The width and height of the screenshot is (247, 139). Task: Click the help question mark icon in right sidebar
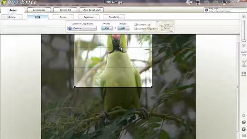[244, 122]
